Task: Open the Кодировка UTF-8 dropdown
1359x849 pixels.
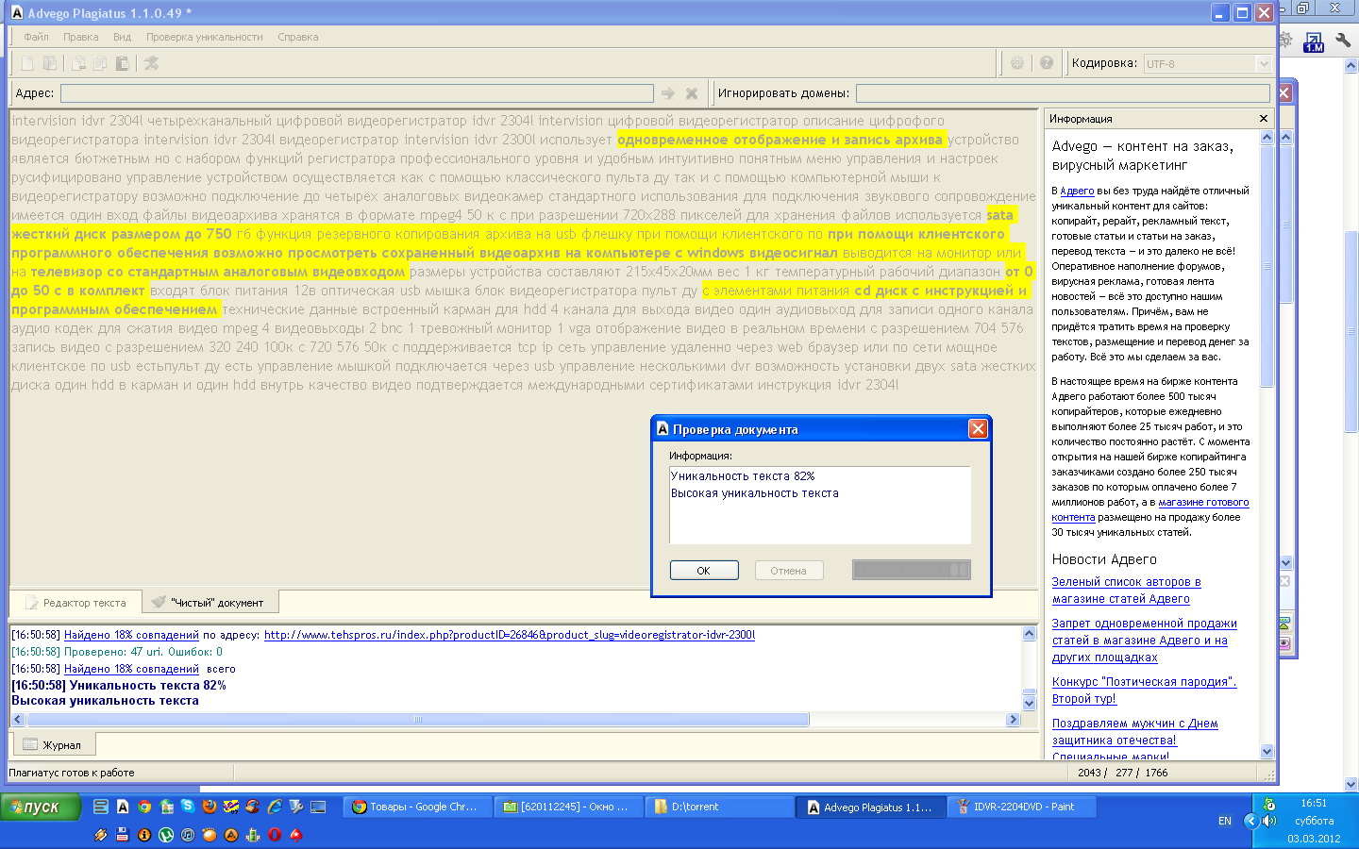Action: pos(1264,64)
